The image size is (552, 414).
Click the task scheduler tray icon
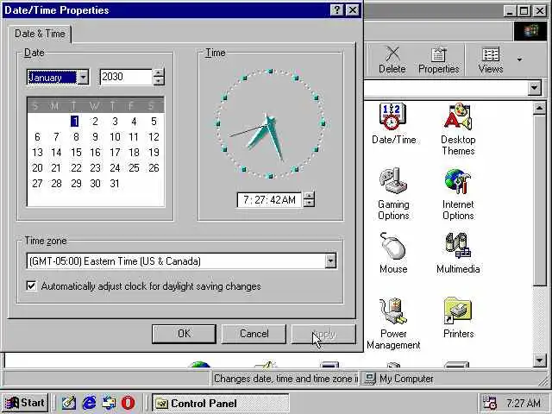[489, 403]
